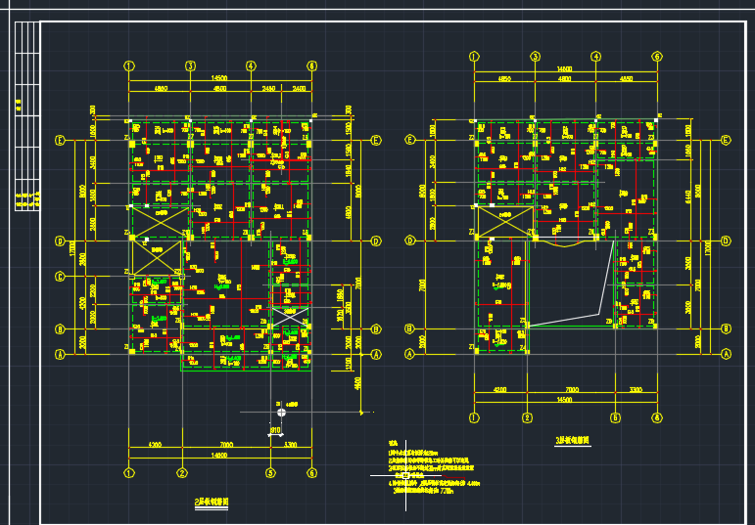
Task: Select right-side axis bubble D of the 2F plan
Action: 376,241
